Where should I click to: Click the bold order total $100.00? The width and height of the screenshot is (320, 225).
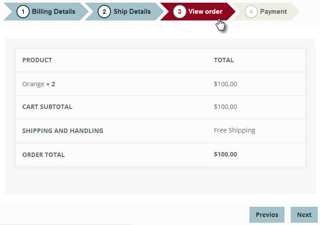(225, 154)
